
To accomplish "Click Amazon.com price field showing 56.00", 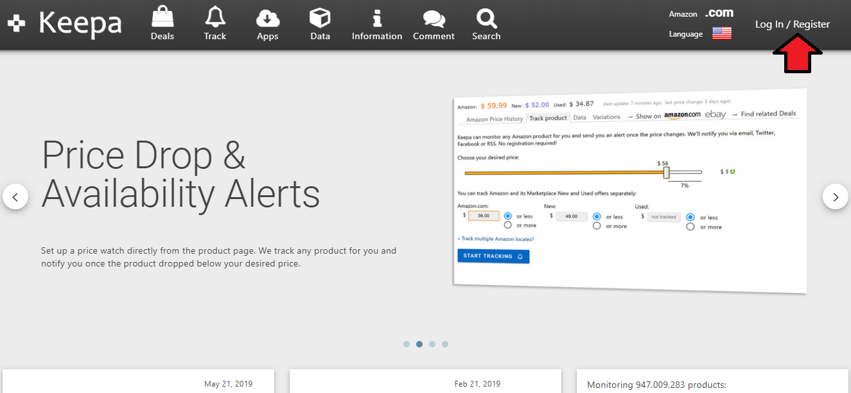I will tap(484, 216).
